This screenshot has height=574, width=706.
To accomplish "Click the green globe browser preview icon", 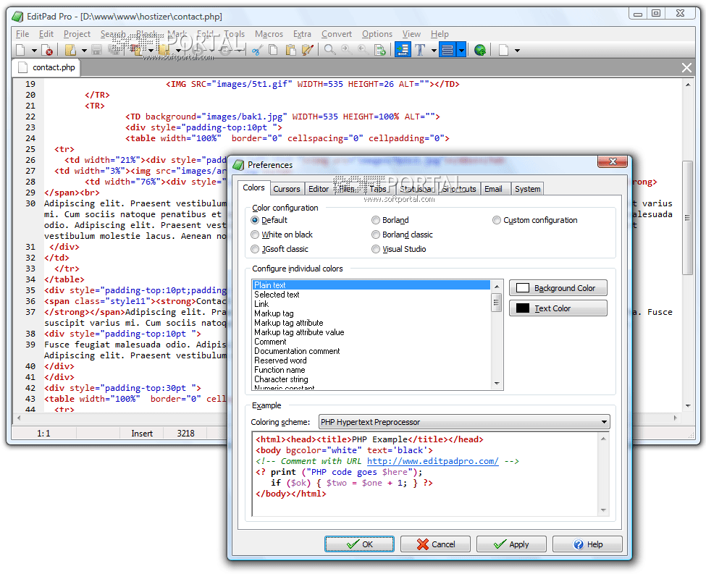I will (x=479, y=50).
